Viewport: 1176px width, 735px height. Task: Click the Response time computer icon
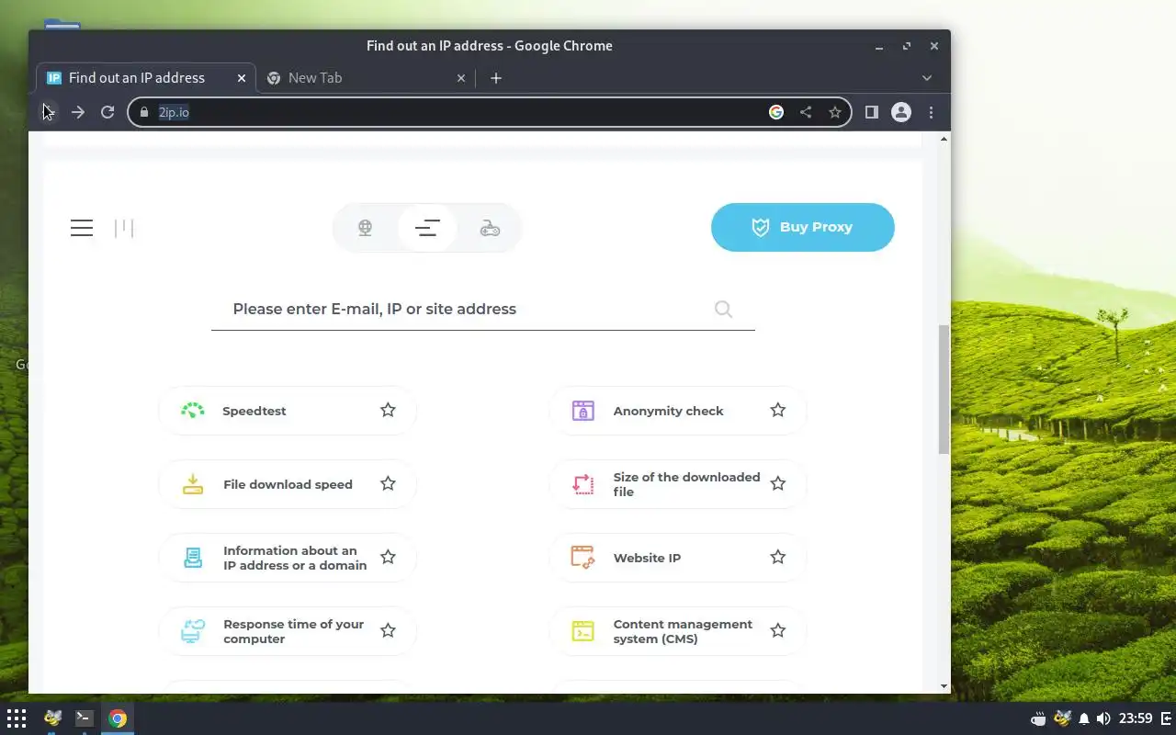[193, 631]
